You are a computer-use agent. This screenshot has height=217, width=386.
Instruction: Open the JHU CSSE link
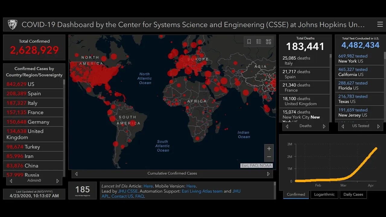click(128, 191)
